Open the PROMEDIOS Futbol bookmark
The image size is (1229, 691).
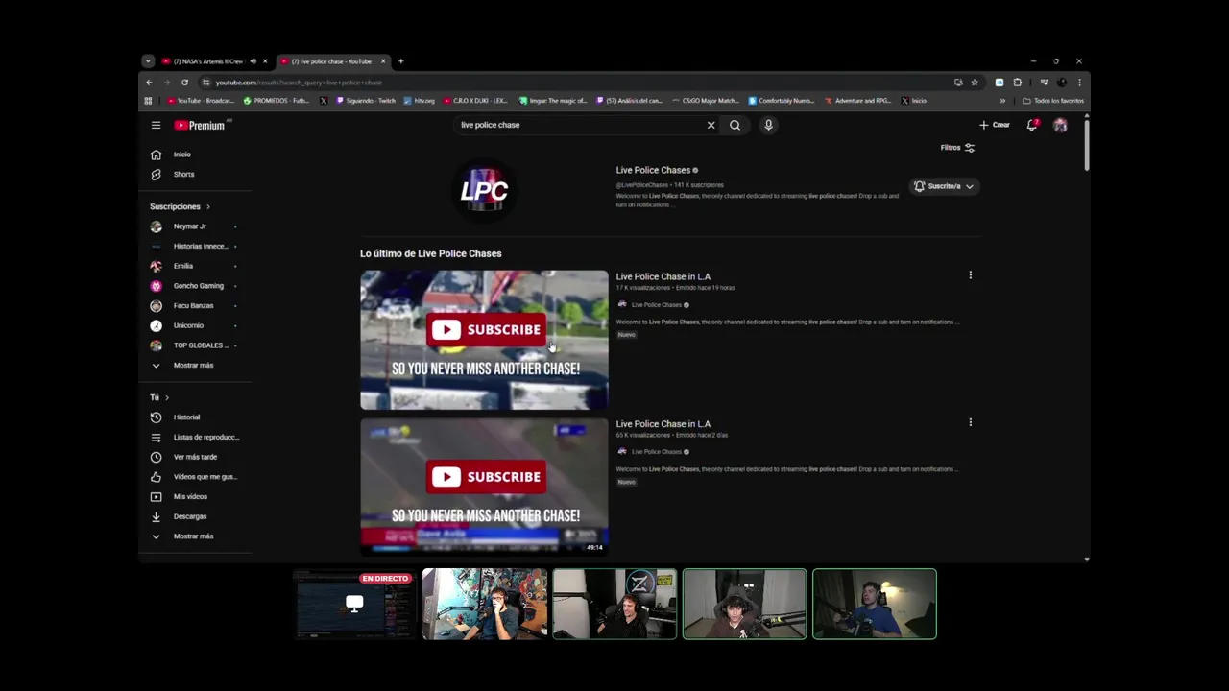277,101
